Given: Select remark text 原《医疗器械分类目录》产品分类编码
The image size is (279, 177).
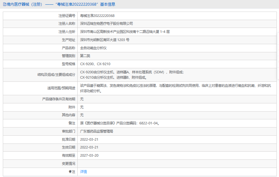Looking at the screenshot, I should pyautogui.click(x=120, y=123).
